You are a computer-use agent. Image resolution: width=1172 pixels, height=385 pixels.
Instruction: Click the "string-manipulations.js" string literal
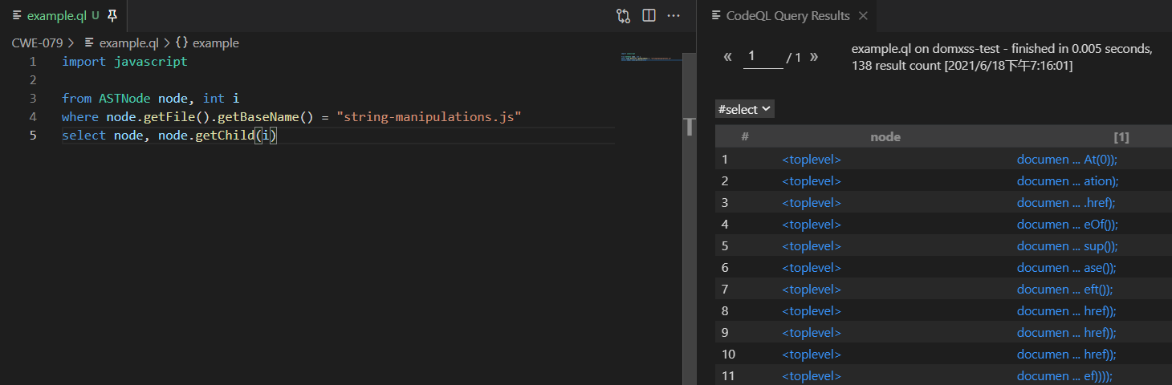click(x=429, y=117)
